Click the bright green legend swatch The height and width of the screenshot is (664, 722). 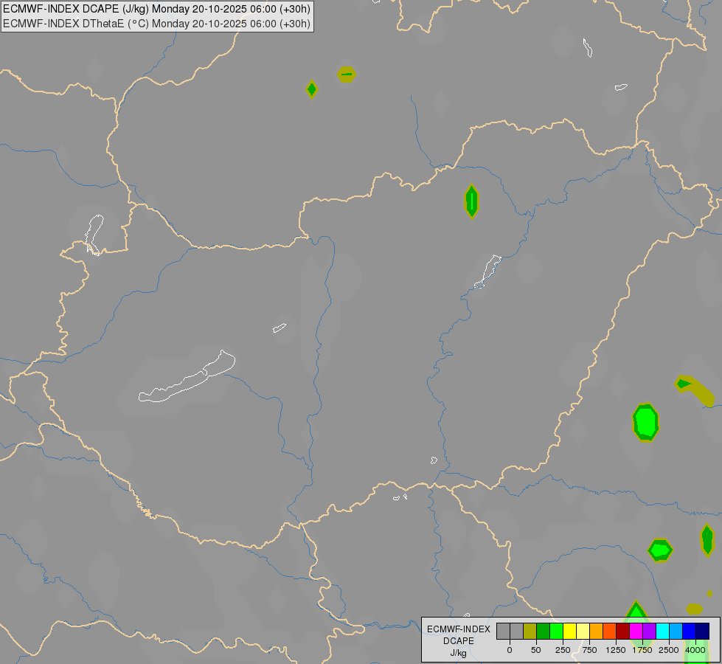point(556,631)
